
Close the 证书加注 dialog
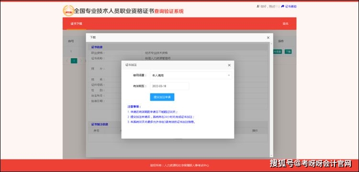pyautogui.click(x=229, y=65)
